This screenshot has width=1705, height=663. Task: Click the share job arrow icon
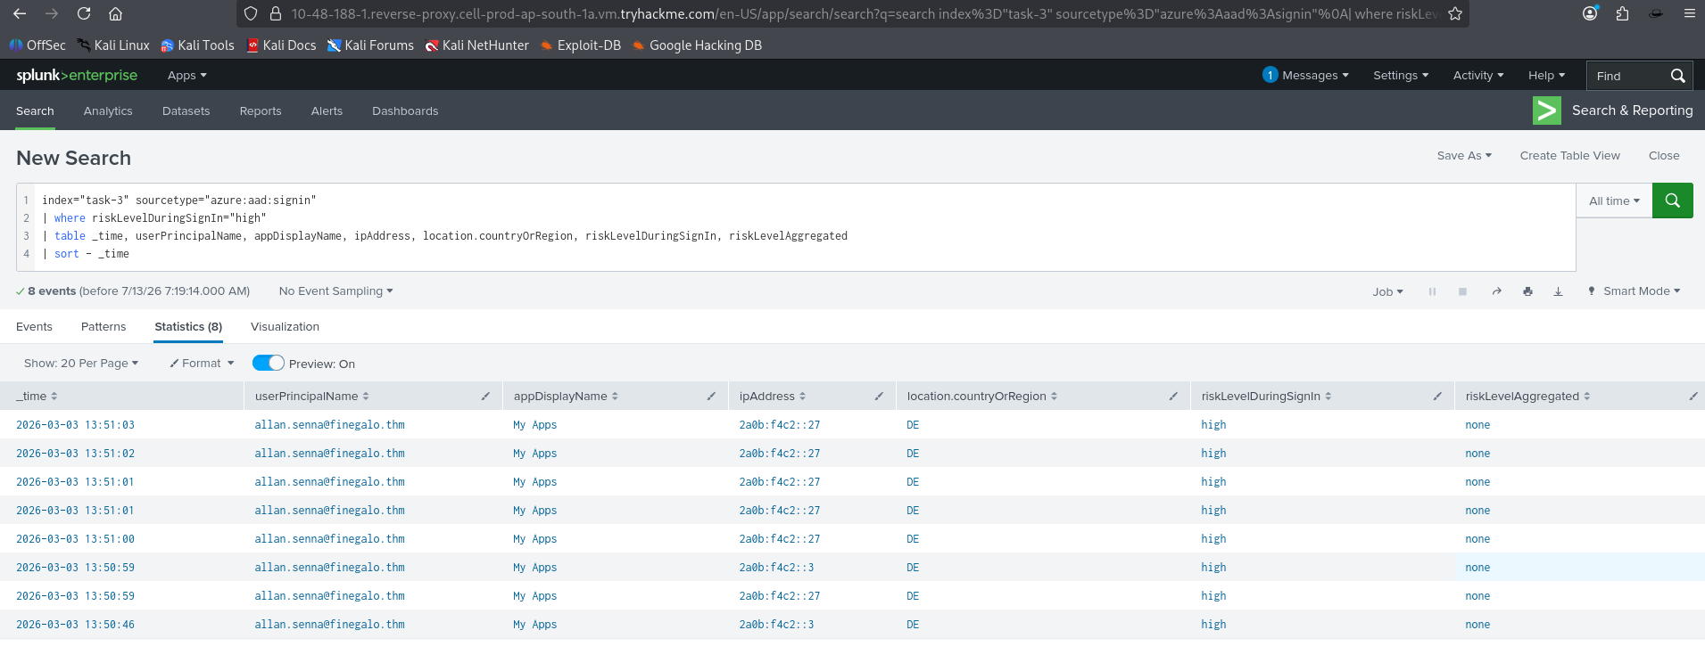[1496, 291]
